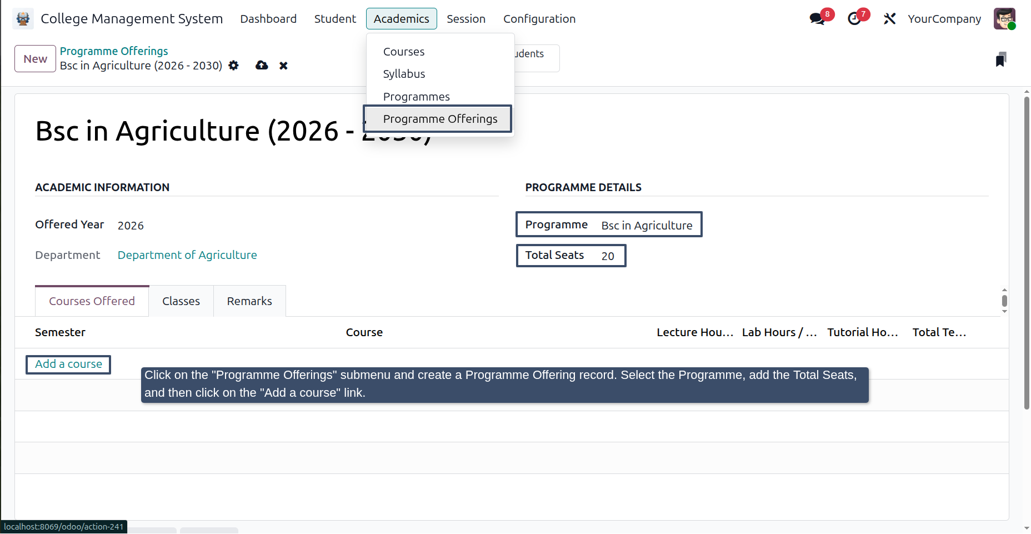Click the College Management System app logo

tap(23, 19)
